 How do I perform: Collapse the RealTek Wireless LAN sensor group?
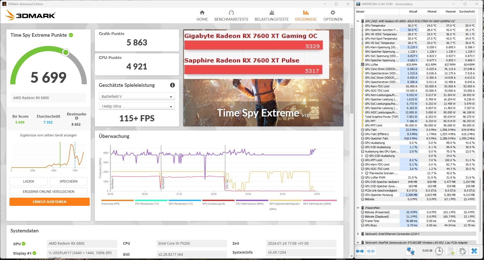[x=358, y=243]
